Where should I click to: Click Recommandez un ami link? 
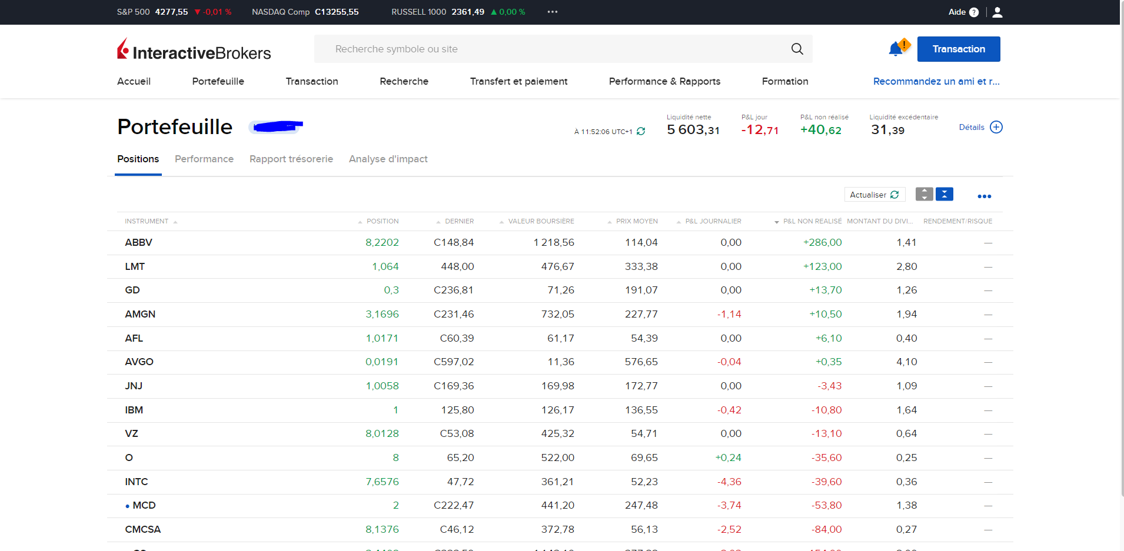(936, 81)
